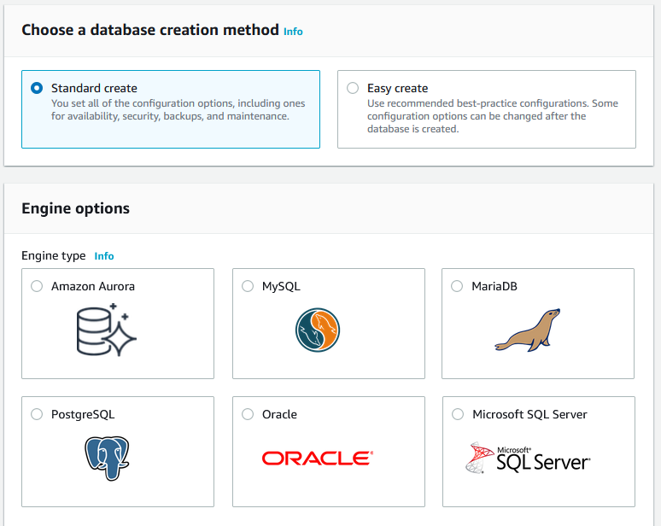Select the Easy create radio button
The image size is (661, 526).
point(353,88)
